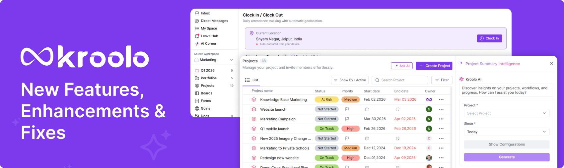
Task: Set start date calendar for Website launch
Action: coord(367,109)
